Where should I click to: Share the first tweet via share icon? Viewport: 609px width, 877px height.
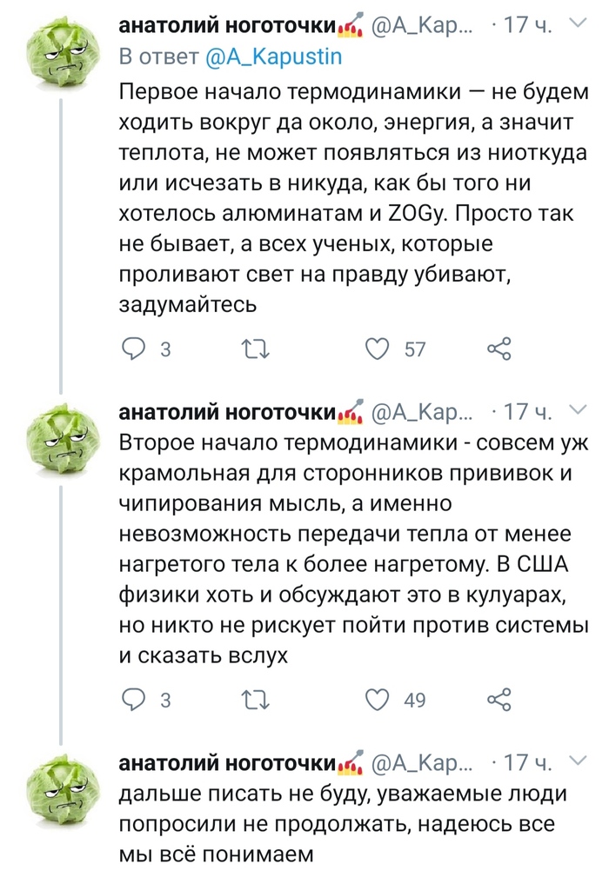click(x=499, y=349)
